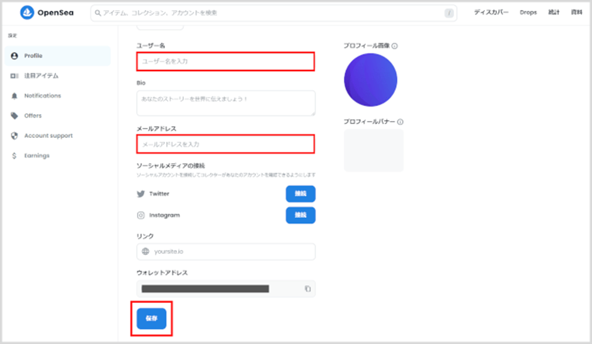Open the 統計 menu item

554,13
